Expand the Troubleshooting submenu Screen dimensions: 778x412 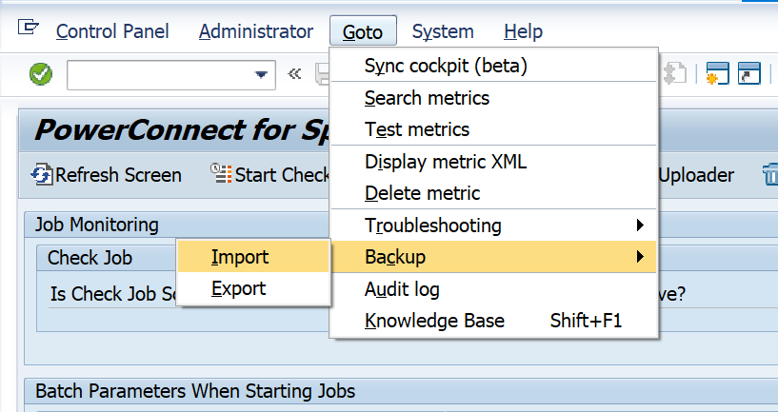coord(639,226)
